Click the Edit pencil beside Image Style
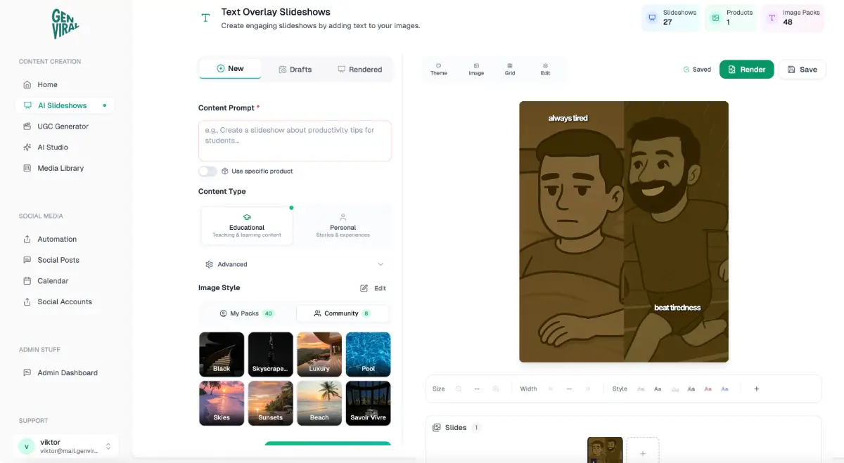844x463 pixels. 373,288
